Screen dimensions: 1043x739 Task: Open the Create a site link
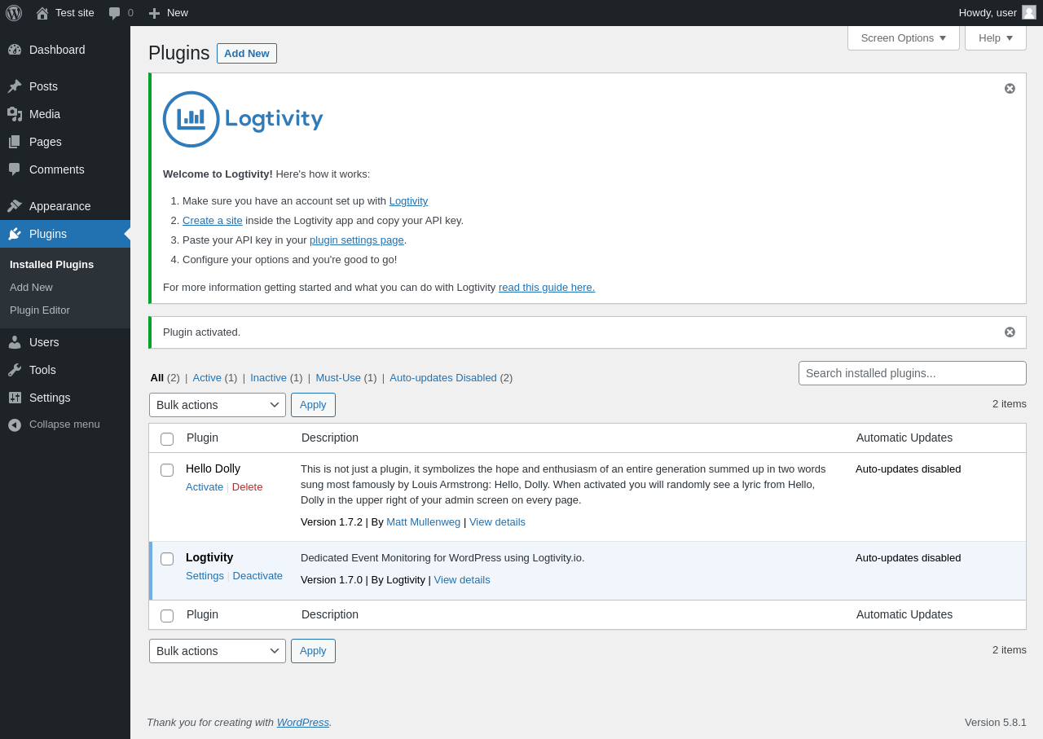coord(213,221)
